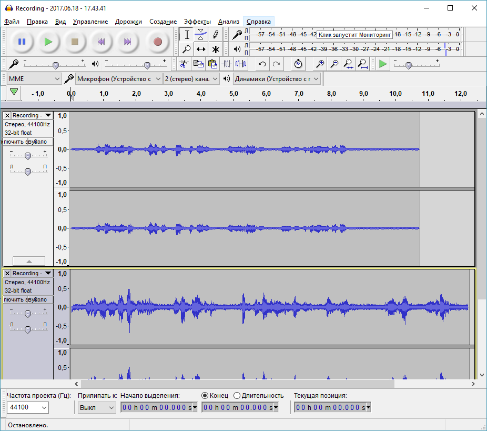The width and height of the screenshot is (487, 431).
Task: Open the Прилипать к dropdown
Action: click(97, 407)
